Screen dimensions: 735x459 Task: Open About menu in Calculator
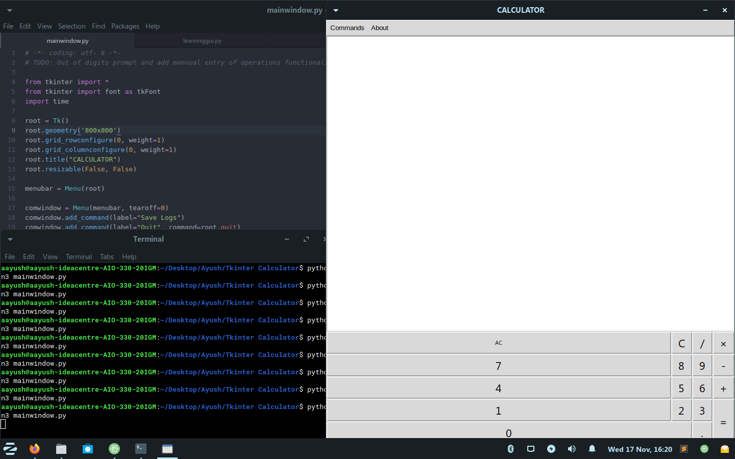click(380, 28)
